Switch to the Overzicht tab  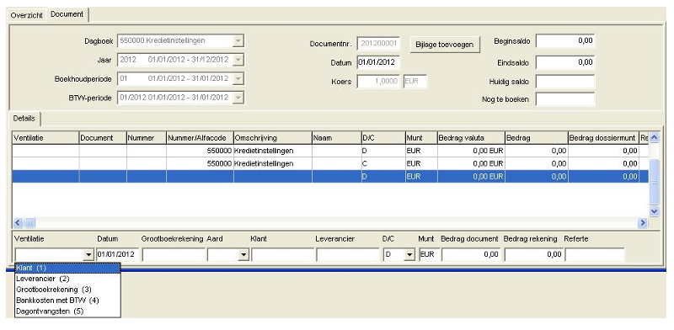pos(27,15)
